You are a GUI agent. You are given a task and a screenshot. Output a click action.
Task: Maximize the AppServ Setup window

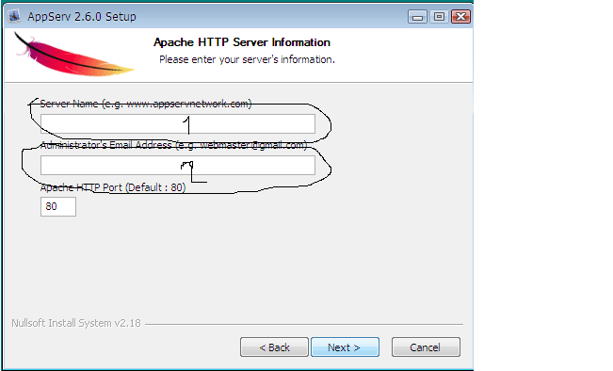click(x=439, y=17)
